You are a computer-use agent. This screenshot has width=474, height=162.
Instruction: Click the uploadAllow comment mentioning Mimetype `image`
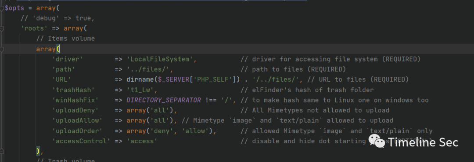[287, 121]
